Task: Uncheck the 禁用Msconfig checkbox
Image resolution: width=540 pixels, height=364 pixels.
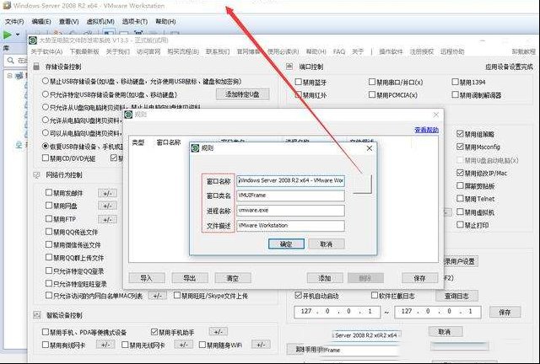Action: point(460,147)
